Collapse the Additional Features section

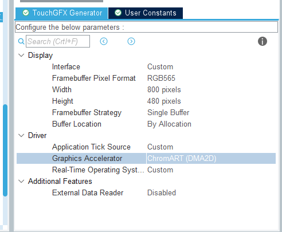21,182
